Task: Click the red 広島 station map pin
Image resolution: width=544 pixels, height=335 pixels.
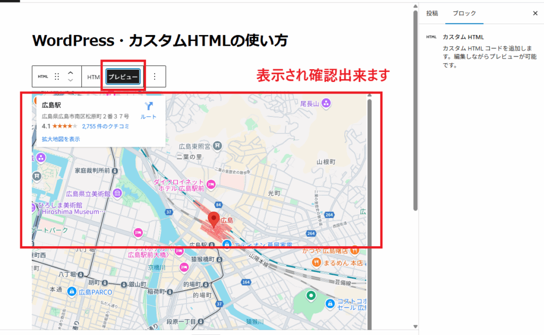Action: pos(214,220)
